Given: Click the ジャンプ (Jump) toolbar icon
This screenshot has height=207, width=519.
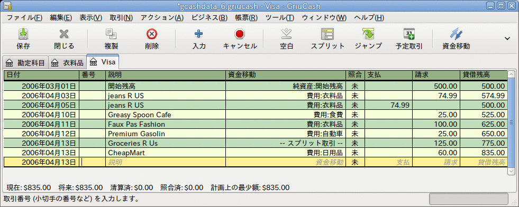Looking at the screenshot, I should click(368, 34).
